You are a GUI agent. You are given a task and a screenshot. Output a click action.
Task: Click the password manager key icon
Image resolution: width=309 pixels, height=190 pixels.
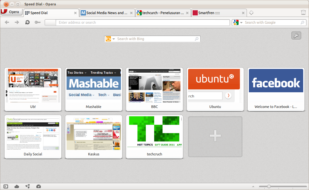click(38, 22)
